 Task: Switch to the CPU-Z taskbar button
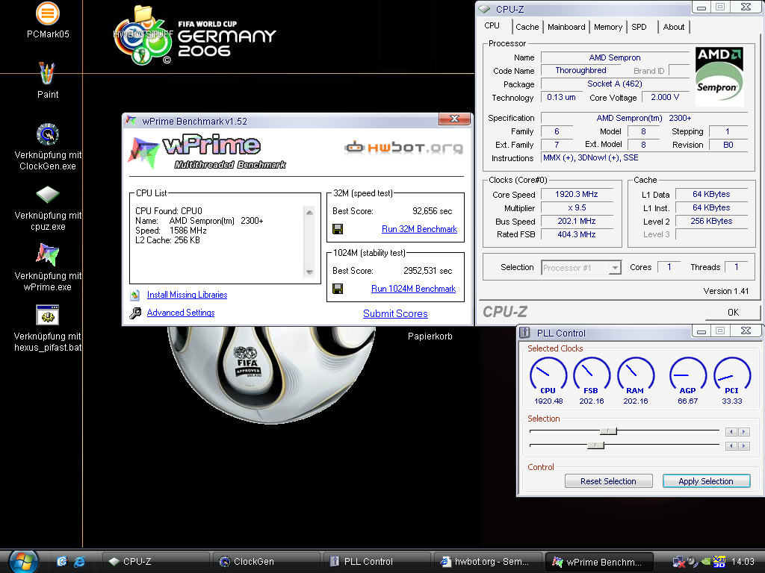155,562
